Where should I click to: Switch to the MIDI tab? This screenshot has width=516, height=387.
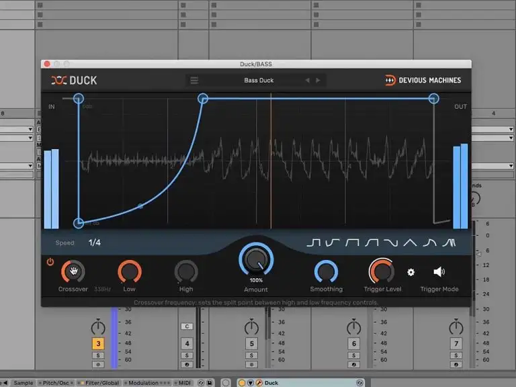(x=183, y=383)
